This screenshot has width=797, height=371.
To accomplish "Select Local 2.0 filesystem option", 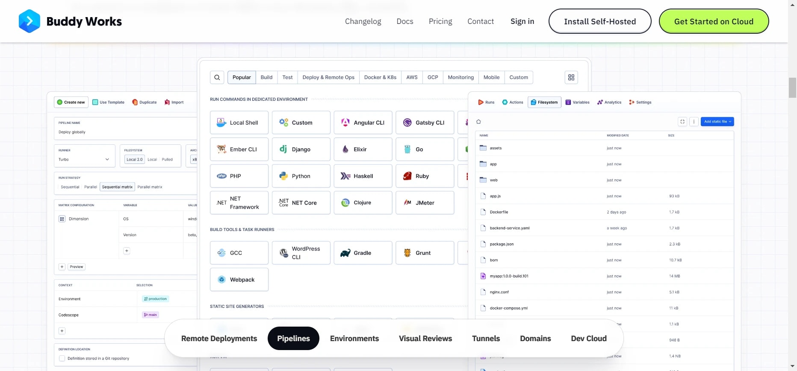I will tap(135, 160).
